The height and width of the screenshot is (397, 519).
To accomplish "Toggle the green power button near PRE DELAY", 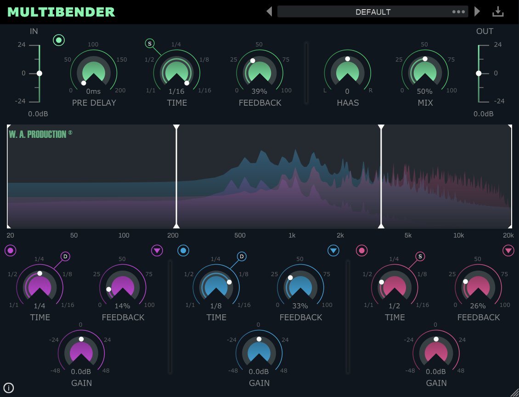I will tap(58, 40).
